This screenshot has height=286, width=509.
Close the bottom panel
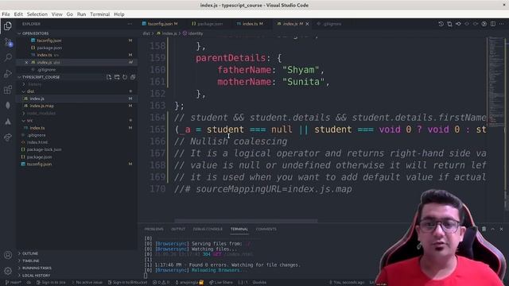501,229
